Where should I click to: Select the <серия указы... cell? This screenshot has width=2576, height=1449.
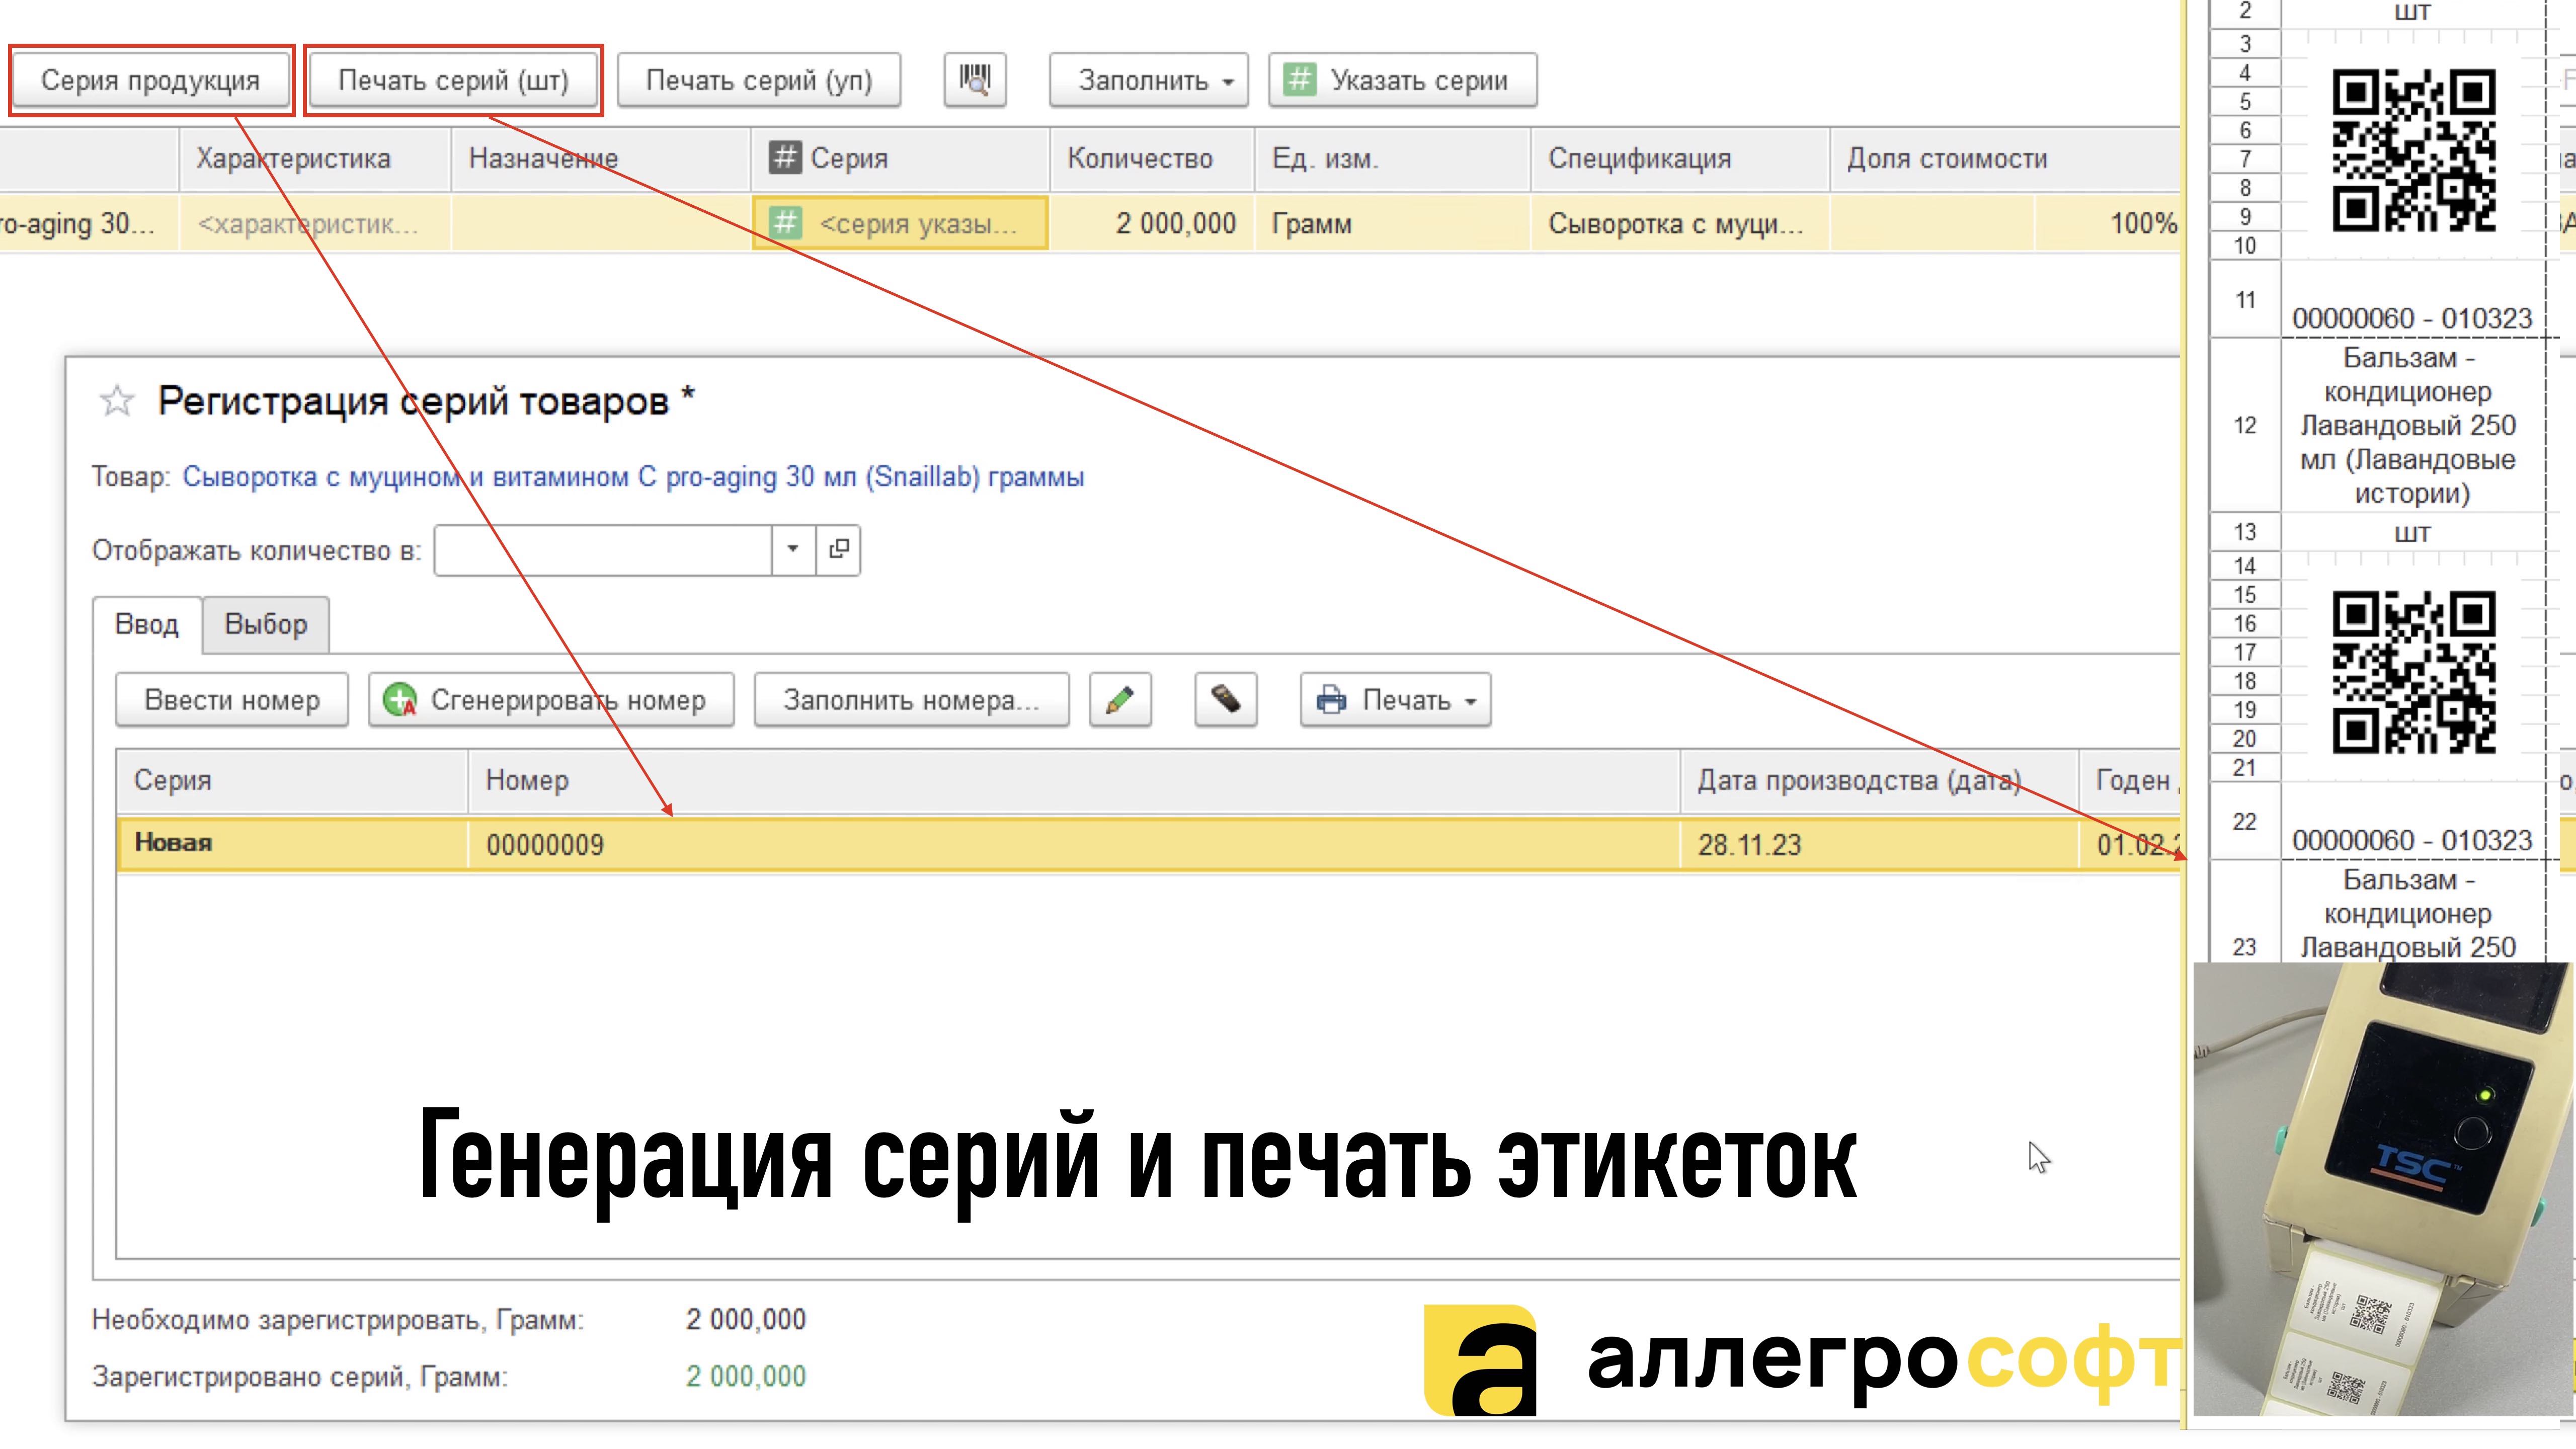pos(900,223)
